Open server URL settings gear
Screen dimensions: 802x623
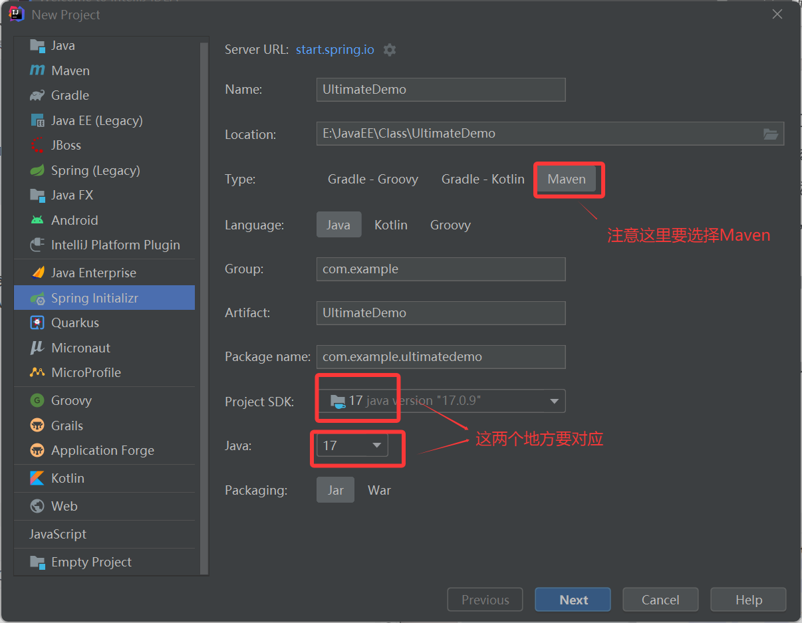(x=390, y=50)
